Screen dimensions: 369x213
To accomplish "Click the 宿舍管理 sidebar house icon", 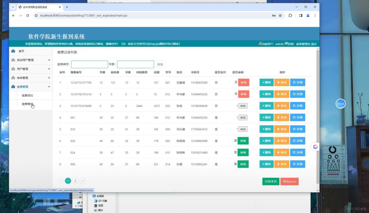I will tap(12, 78).
